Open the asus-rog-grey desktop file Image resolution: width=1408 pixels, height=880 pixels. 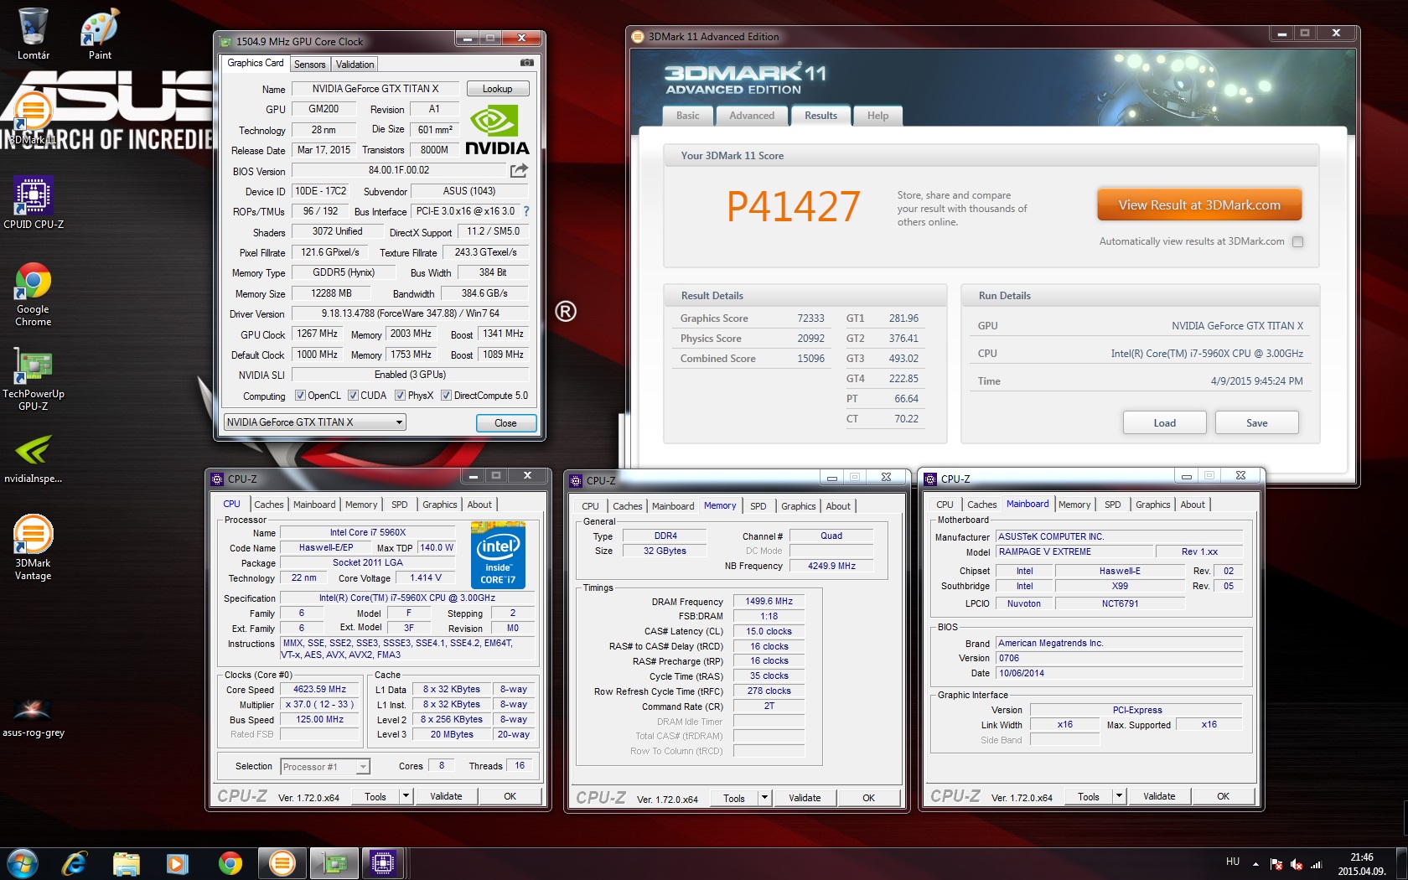pyautogui.click(x=34, y=717)
